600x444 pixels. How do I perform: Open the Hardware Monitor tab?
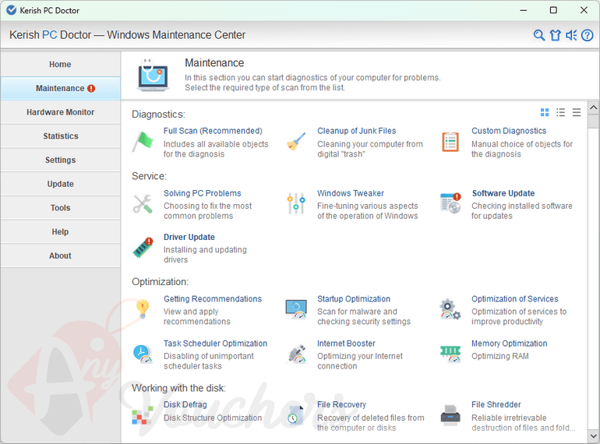coord(61,112)
